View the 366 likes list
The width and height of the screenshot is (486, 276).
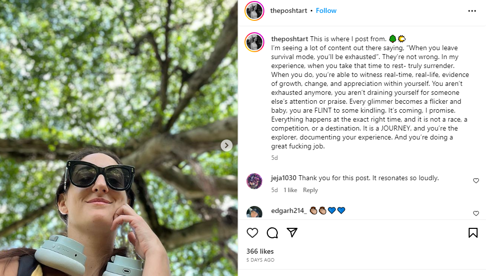[260, 251]
